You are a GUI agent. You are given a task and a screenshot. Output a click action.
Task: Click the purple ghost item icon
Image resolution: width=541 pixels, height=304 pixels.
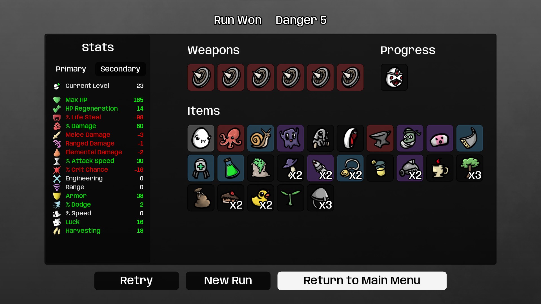[x=291, y=138]
